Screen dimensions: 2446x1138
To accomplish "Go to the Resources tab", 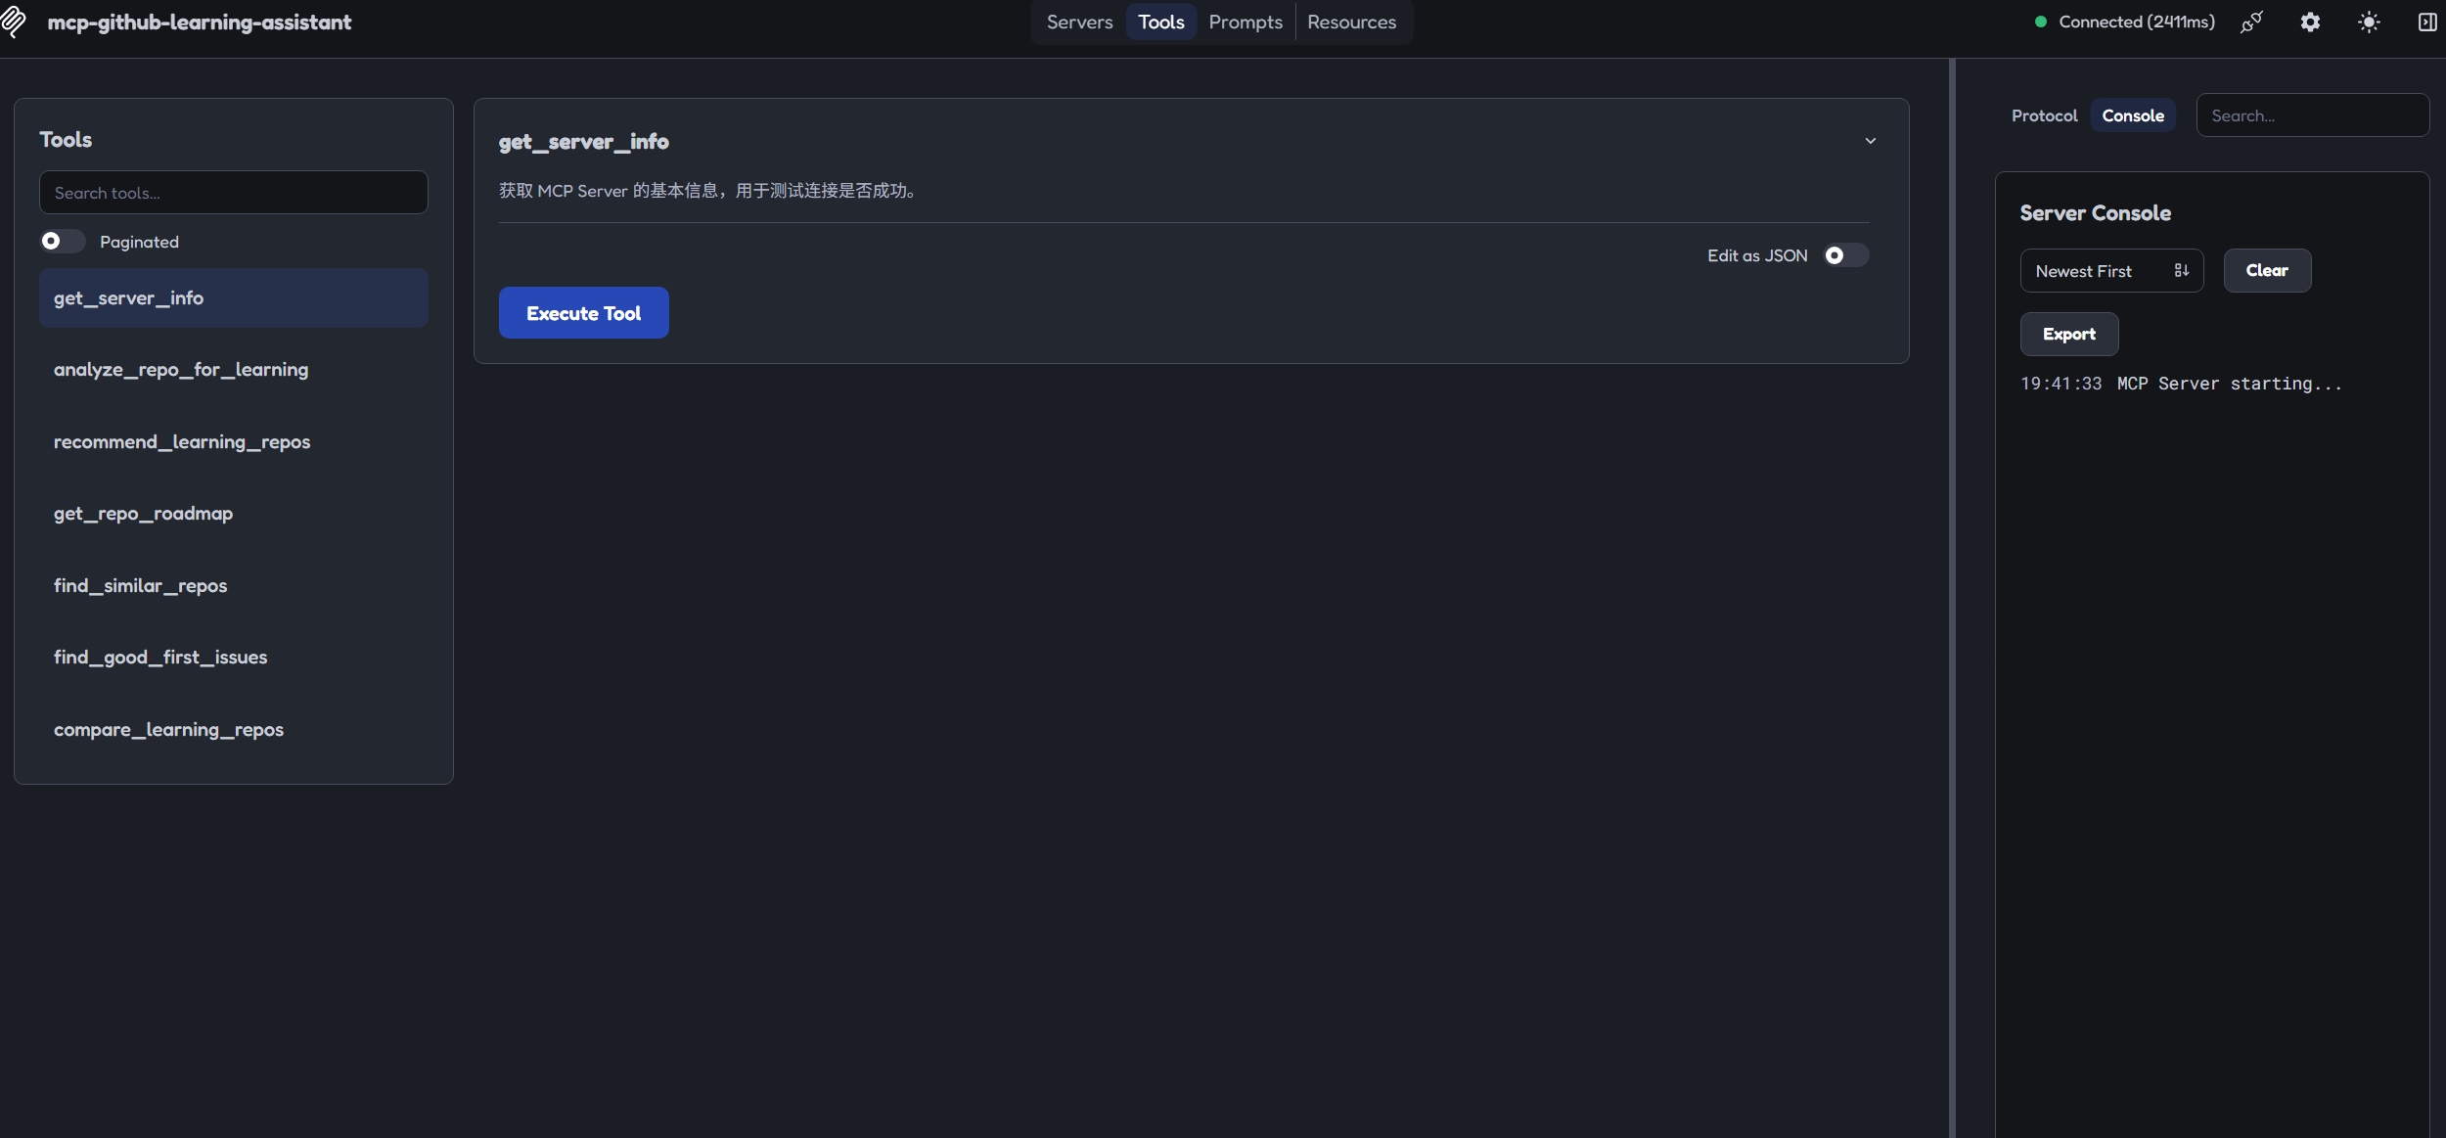I will [1351, 22].
